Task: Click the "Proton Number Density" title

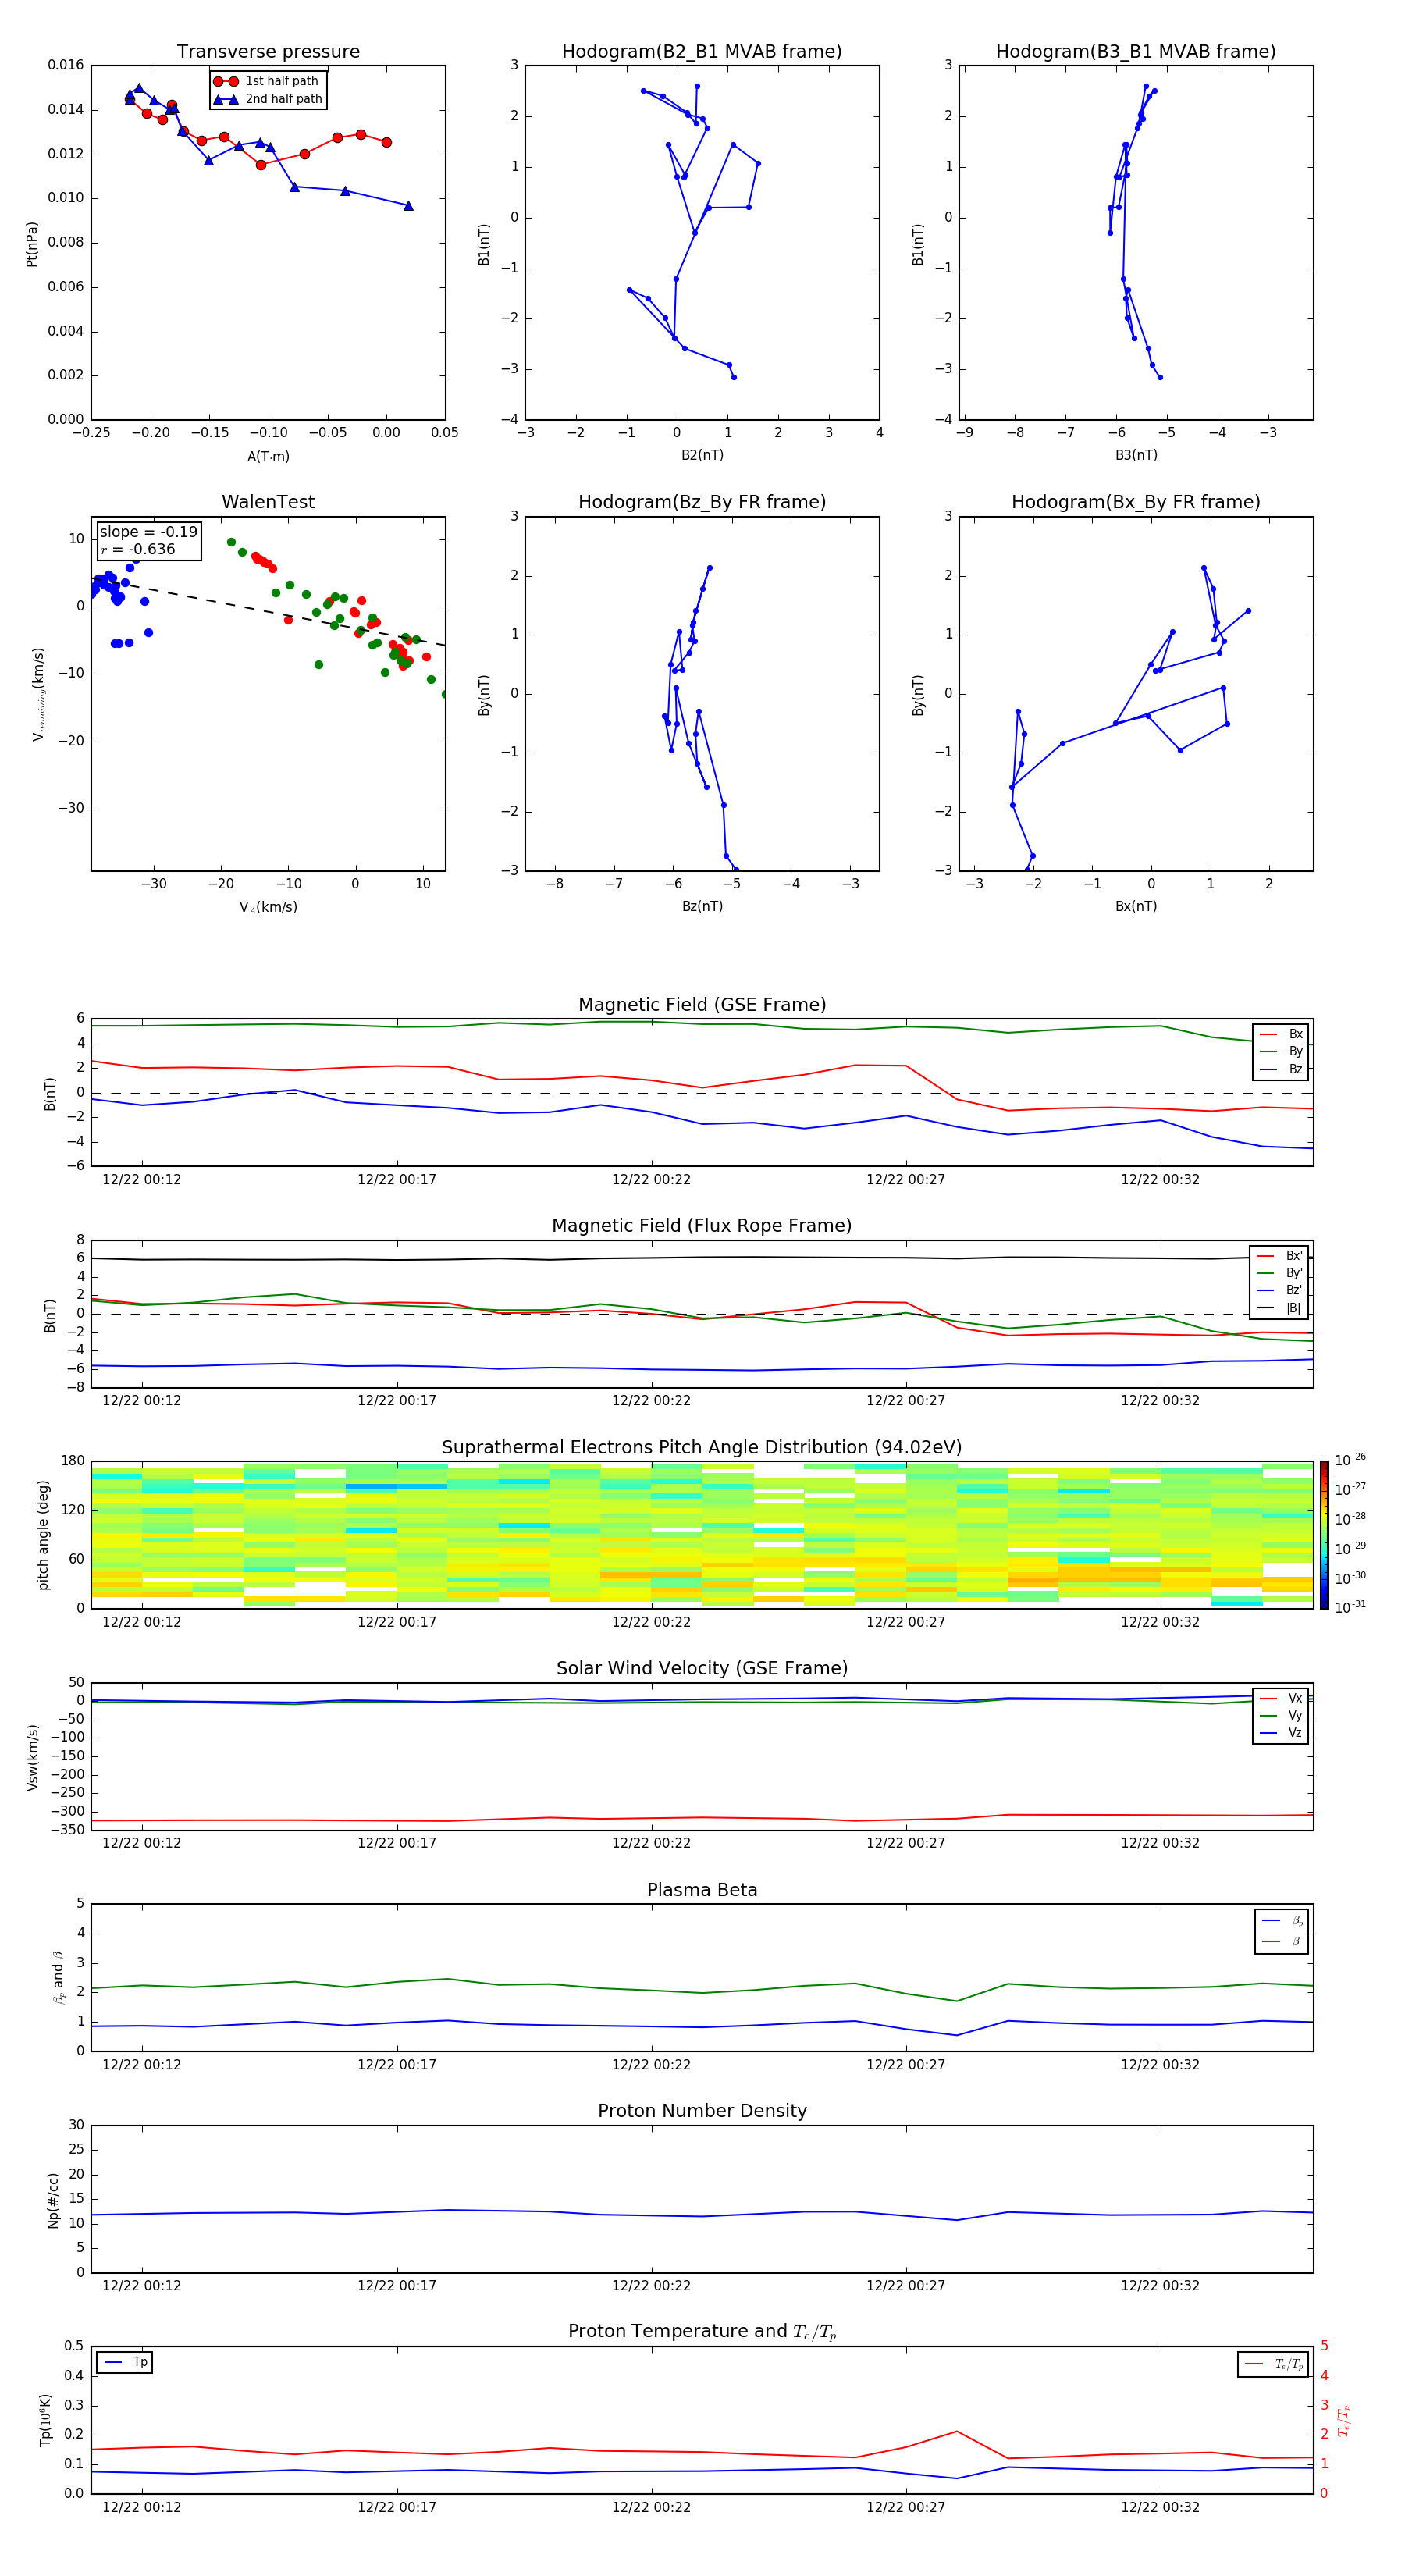Action: 702,2111
